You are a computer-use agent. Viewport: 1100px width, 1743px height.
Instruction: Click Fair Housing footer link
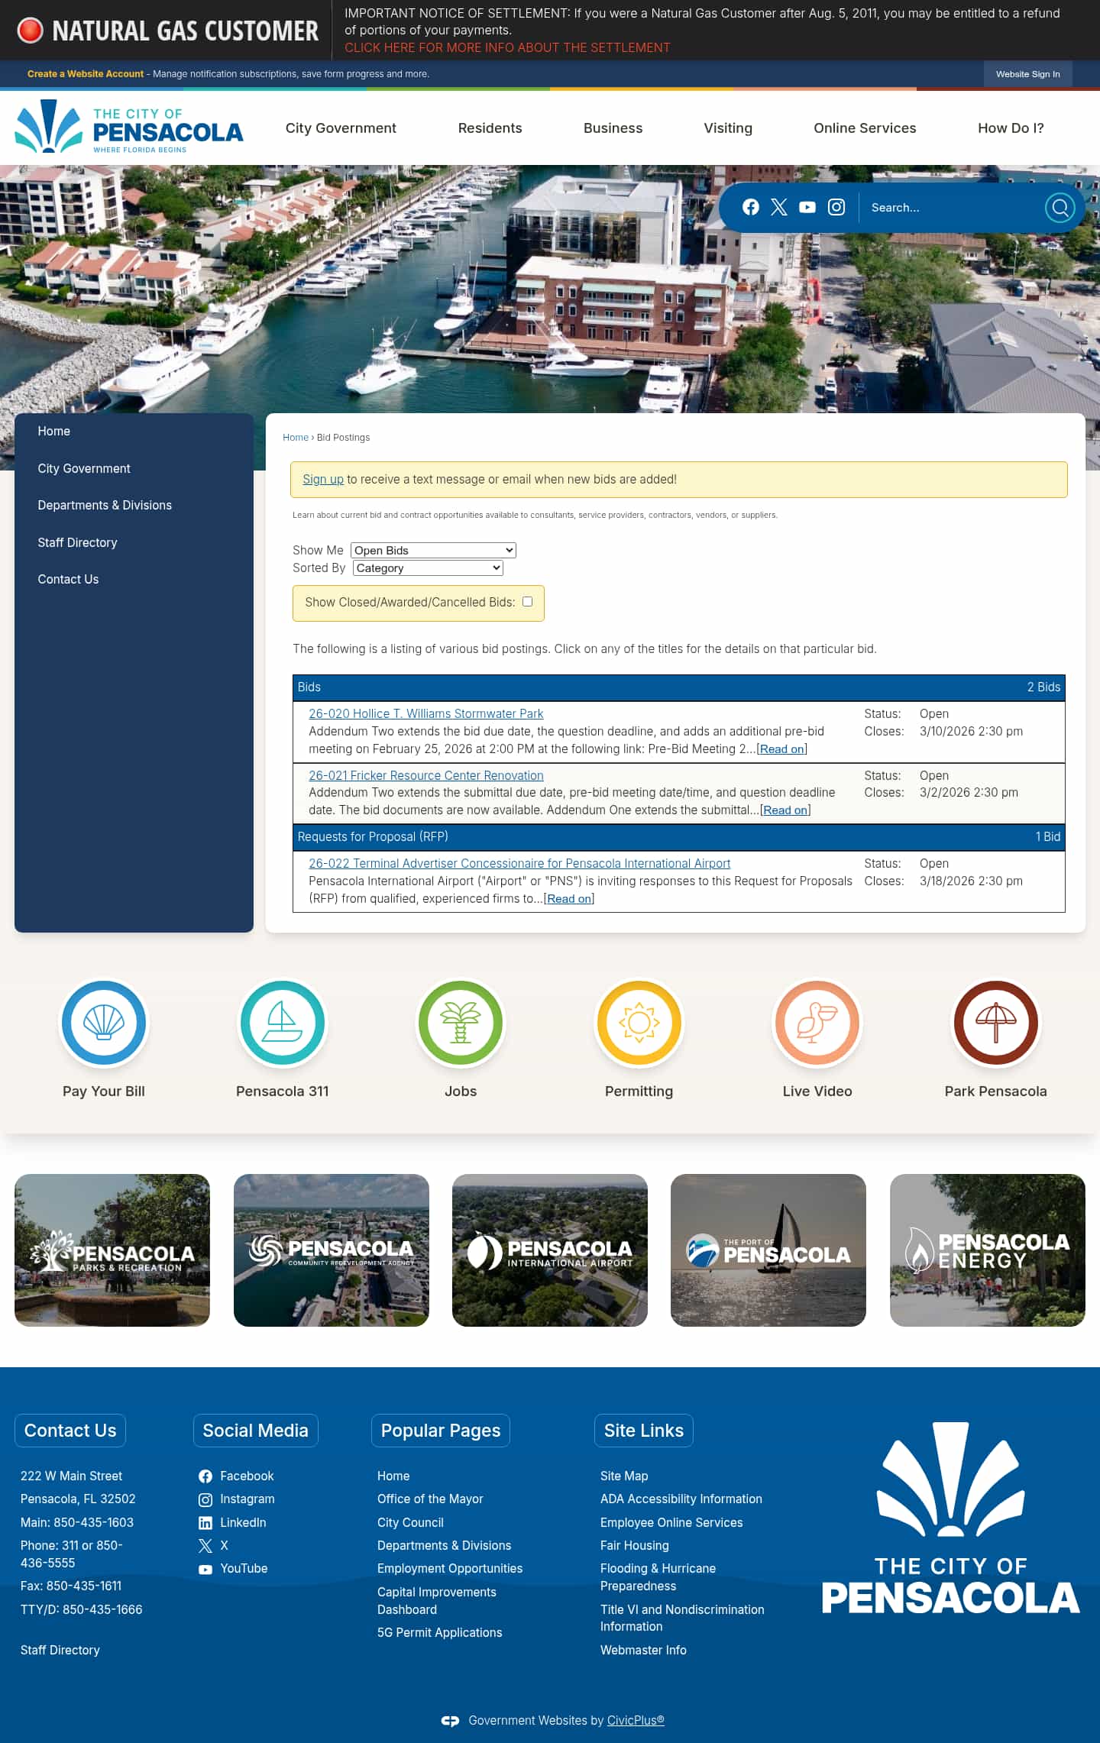click(x=635, y=1546)
